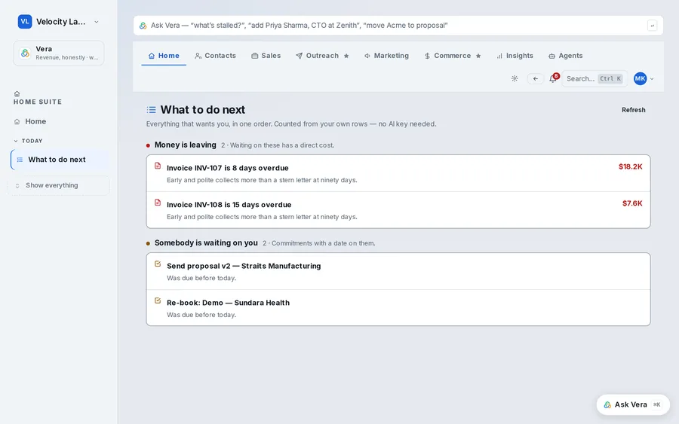
Task: Switch to the Marketing tab
Action: point(386,56)
